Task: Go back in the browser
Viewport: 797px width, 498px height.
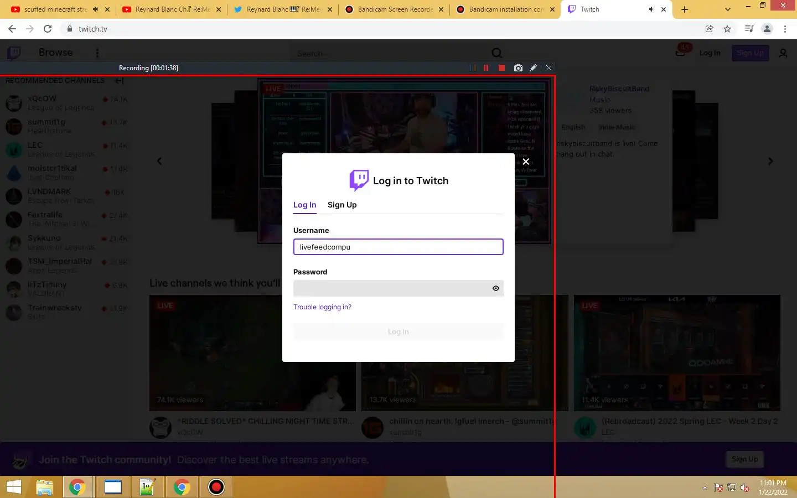Action: coord(12,29)
